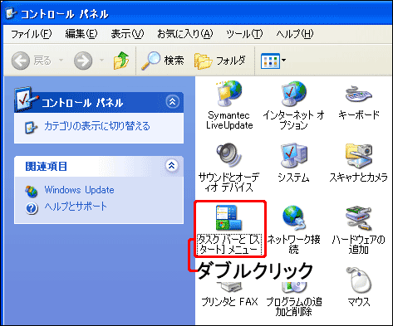Open the ヘルプ(H) menu
Screen dimensions: 393x326
(x=295, y=34)
